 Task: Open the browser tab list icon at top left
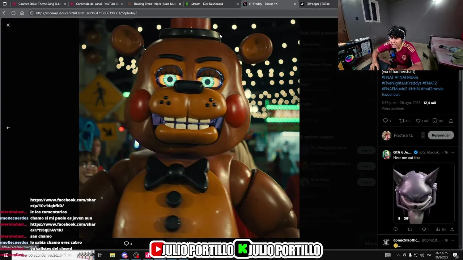(x=5, y=4)
